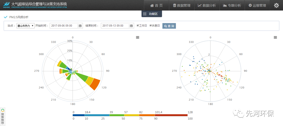Open the 数据分析 menu

[207, 5]
